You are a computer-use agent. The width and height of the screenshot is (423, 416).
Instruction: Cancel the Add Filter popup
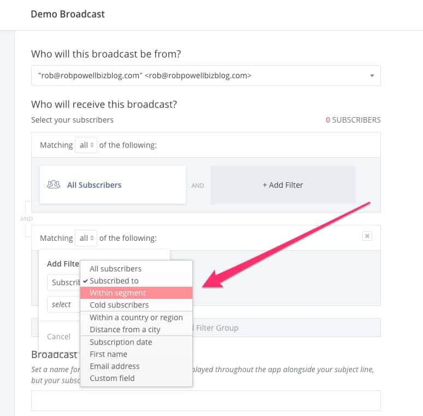[58, 337]
